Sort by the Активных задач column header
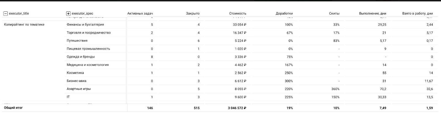The width and height of the screenshot is (441, 116). (140, 13)
